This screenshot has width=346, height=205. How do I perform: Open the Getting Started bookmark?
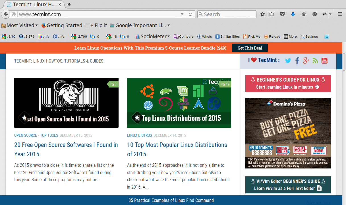pyautogui.click(x=62, y=25)
